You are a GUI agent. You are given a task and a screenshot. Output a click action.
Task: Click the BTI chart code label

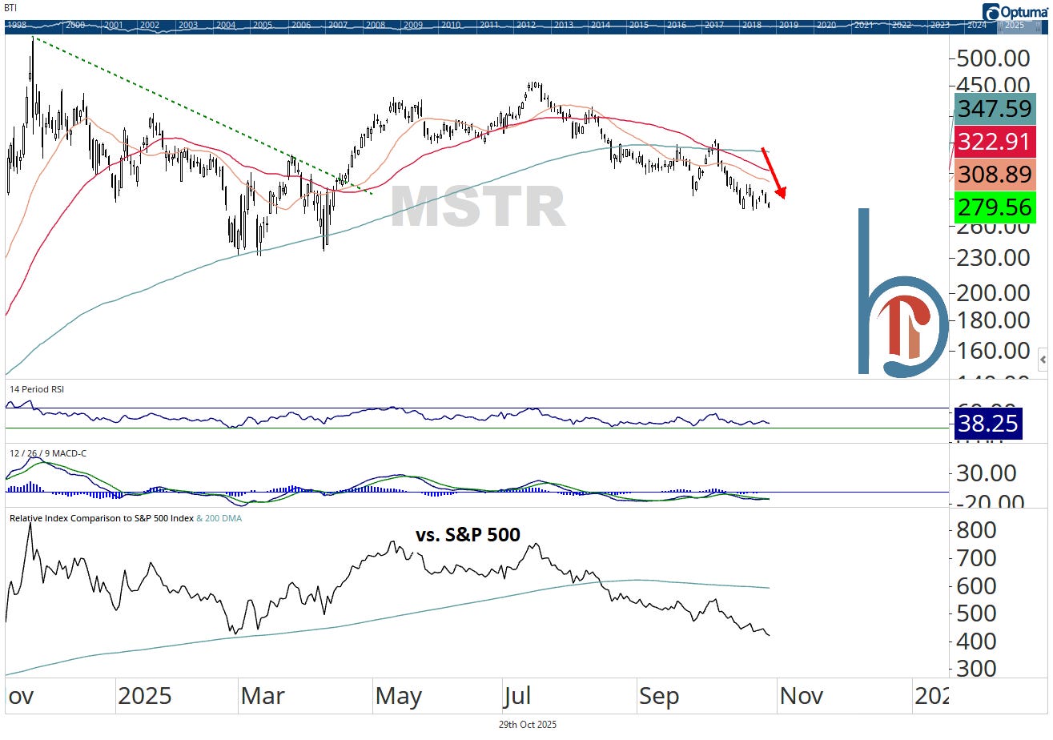tap(11, 7)
